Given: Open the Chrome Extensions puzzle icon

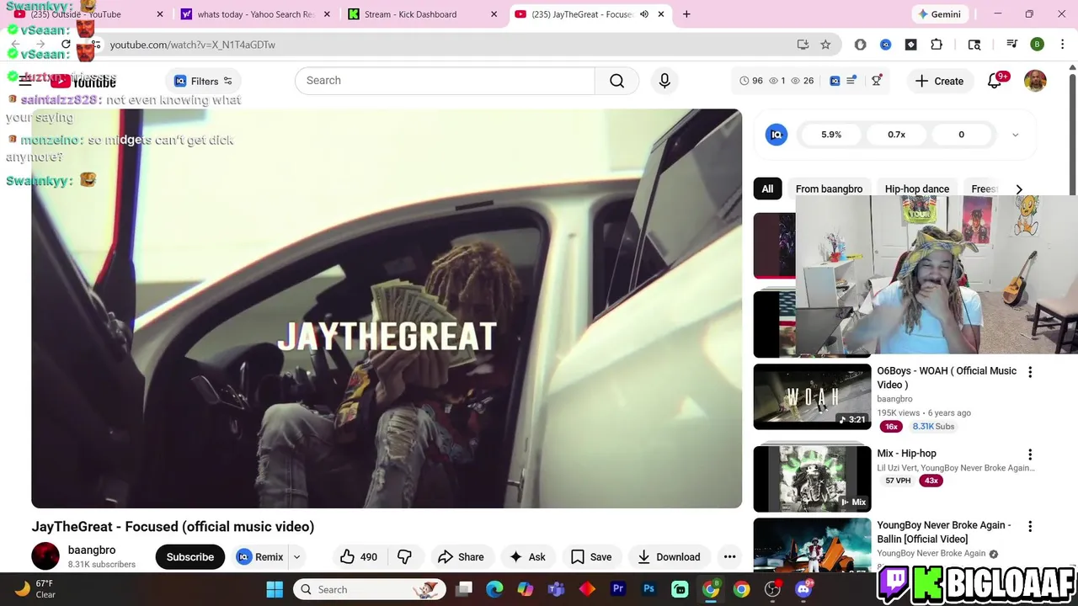Looking at the screenshot, I should [937, 45].
